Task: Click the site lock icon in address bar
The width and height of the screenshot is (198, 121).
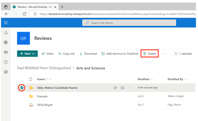Action: point(35,14)
